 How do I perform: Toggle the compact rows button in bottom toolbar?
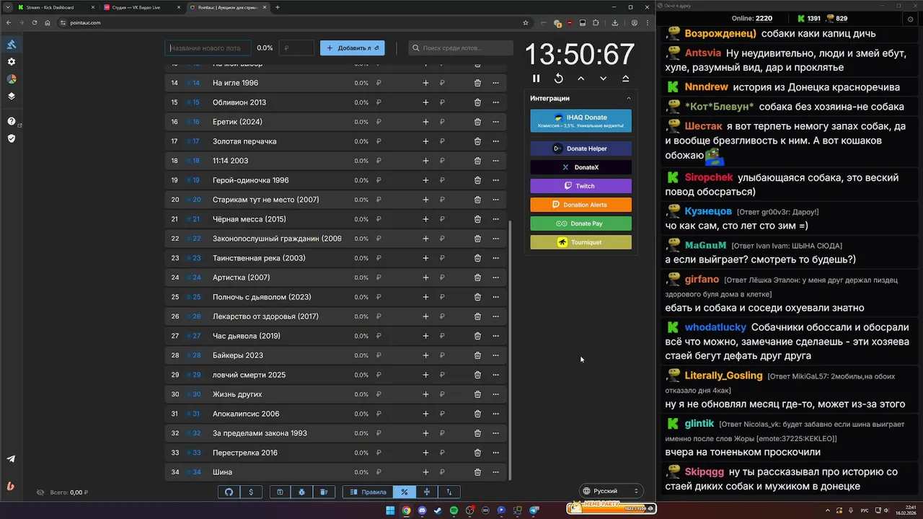tap(427, 492)
